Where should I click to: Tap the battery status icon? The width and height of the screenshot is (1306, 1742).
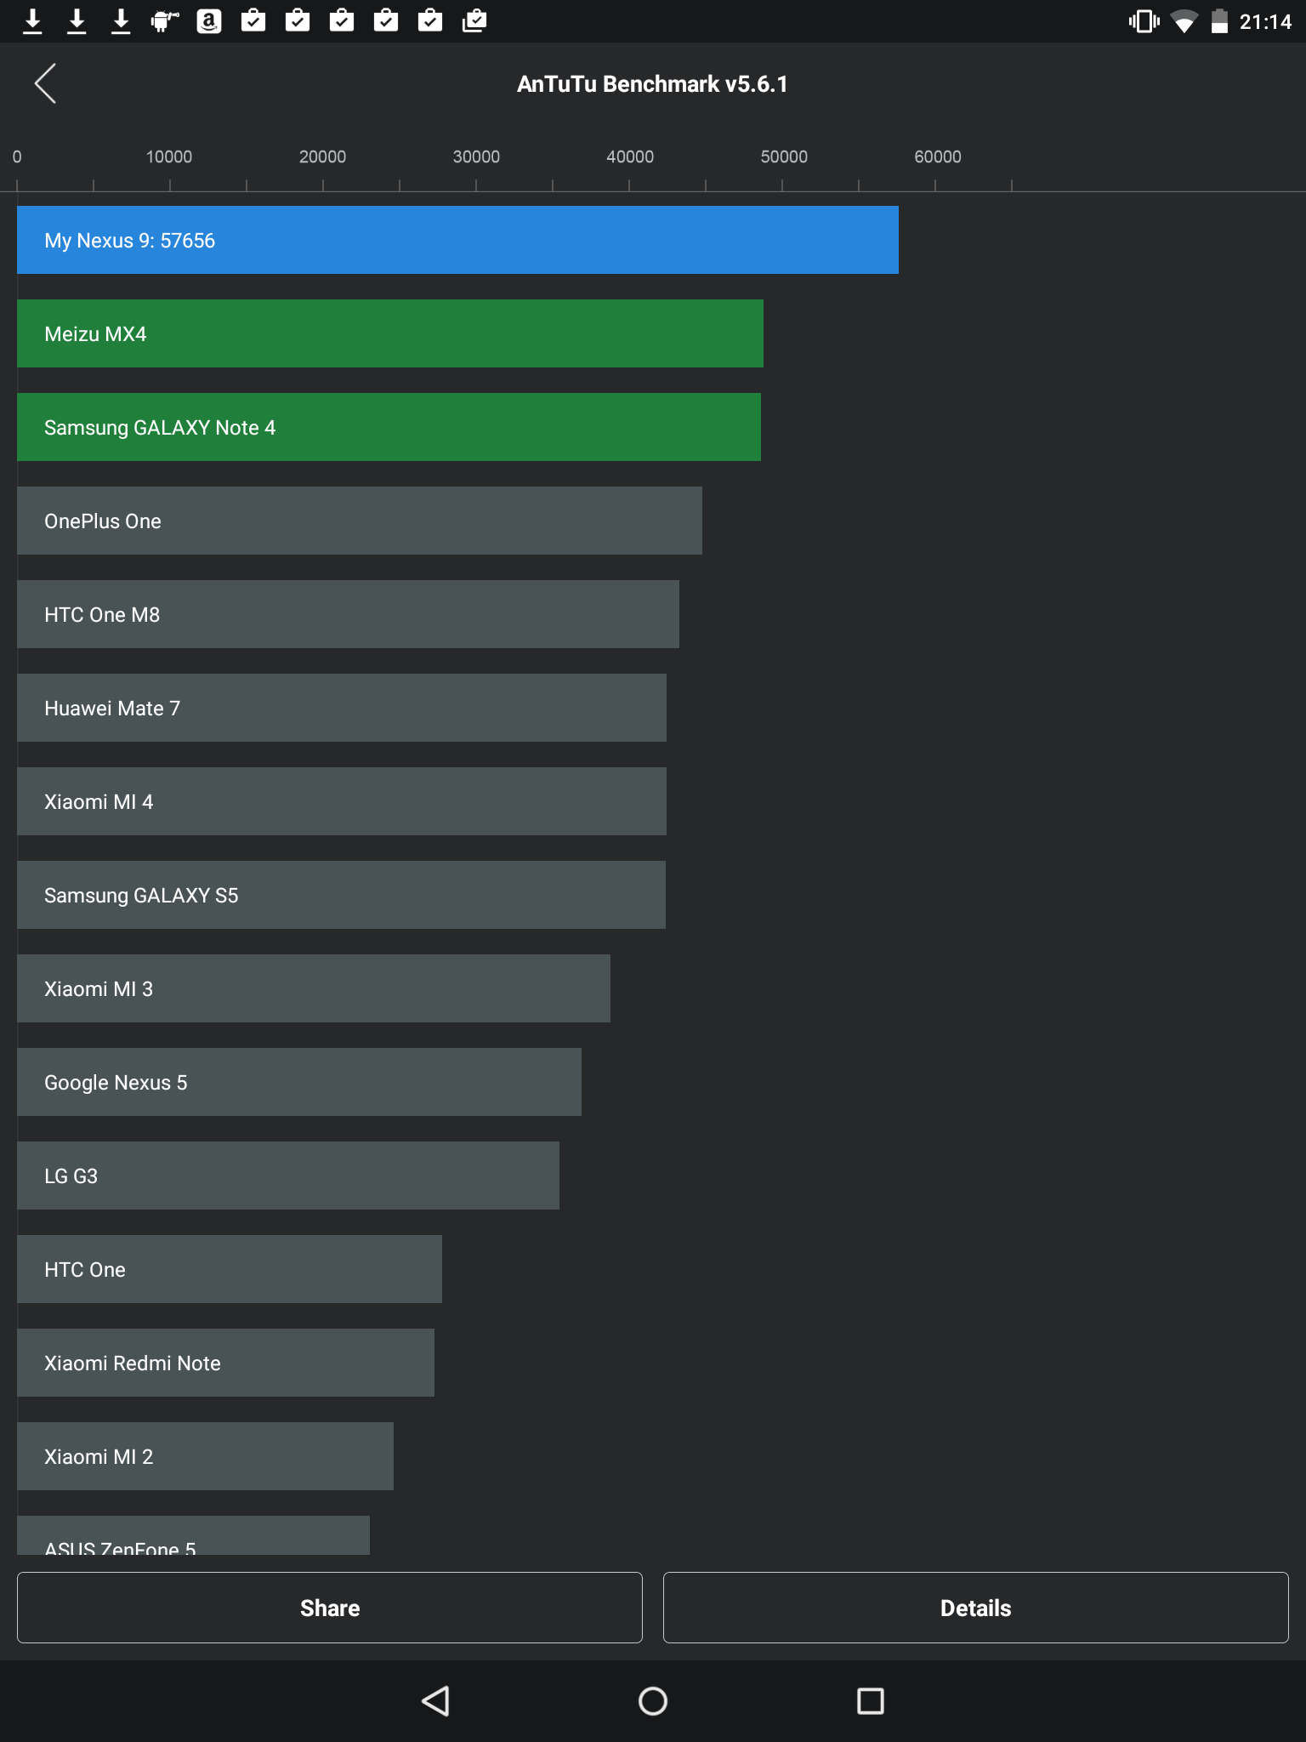pyautogui.click(x=1219, y=21)
